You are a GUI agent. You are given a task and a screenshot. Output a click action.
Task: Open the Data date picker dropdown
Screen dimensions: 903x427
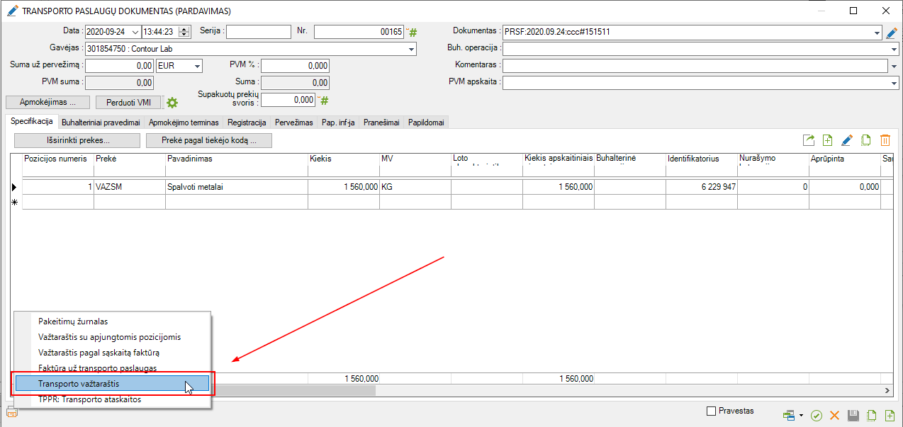pyautogui.click(x=135, y=32)
